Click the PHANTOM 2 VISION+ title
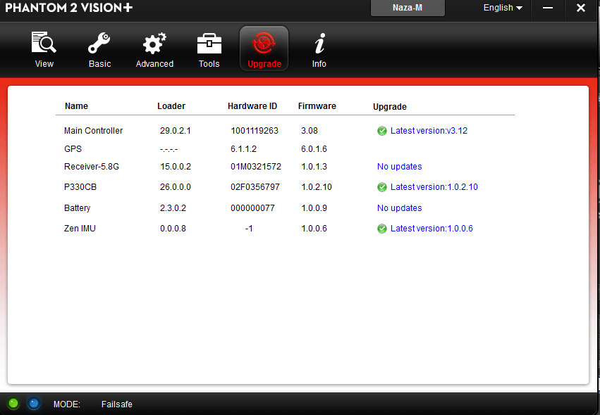 point(69,8)
